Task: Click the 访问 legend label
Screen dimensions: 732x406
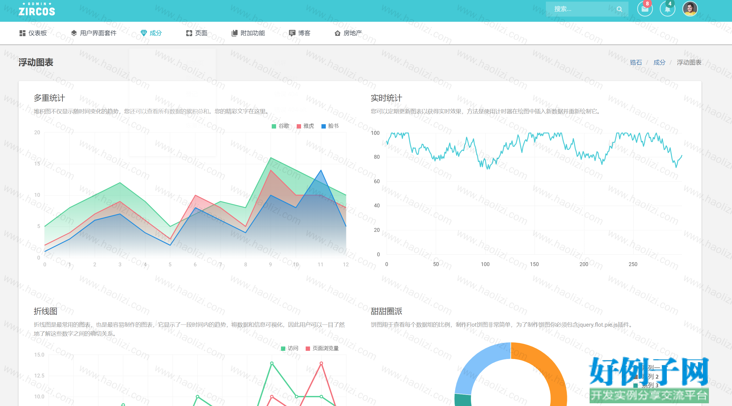Action: [293, 348]
